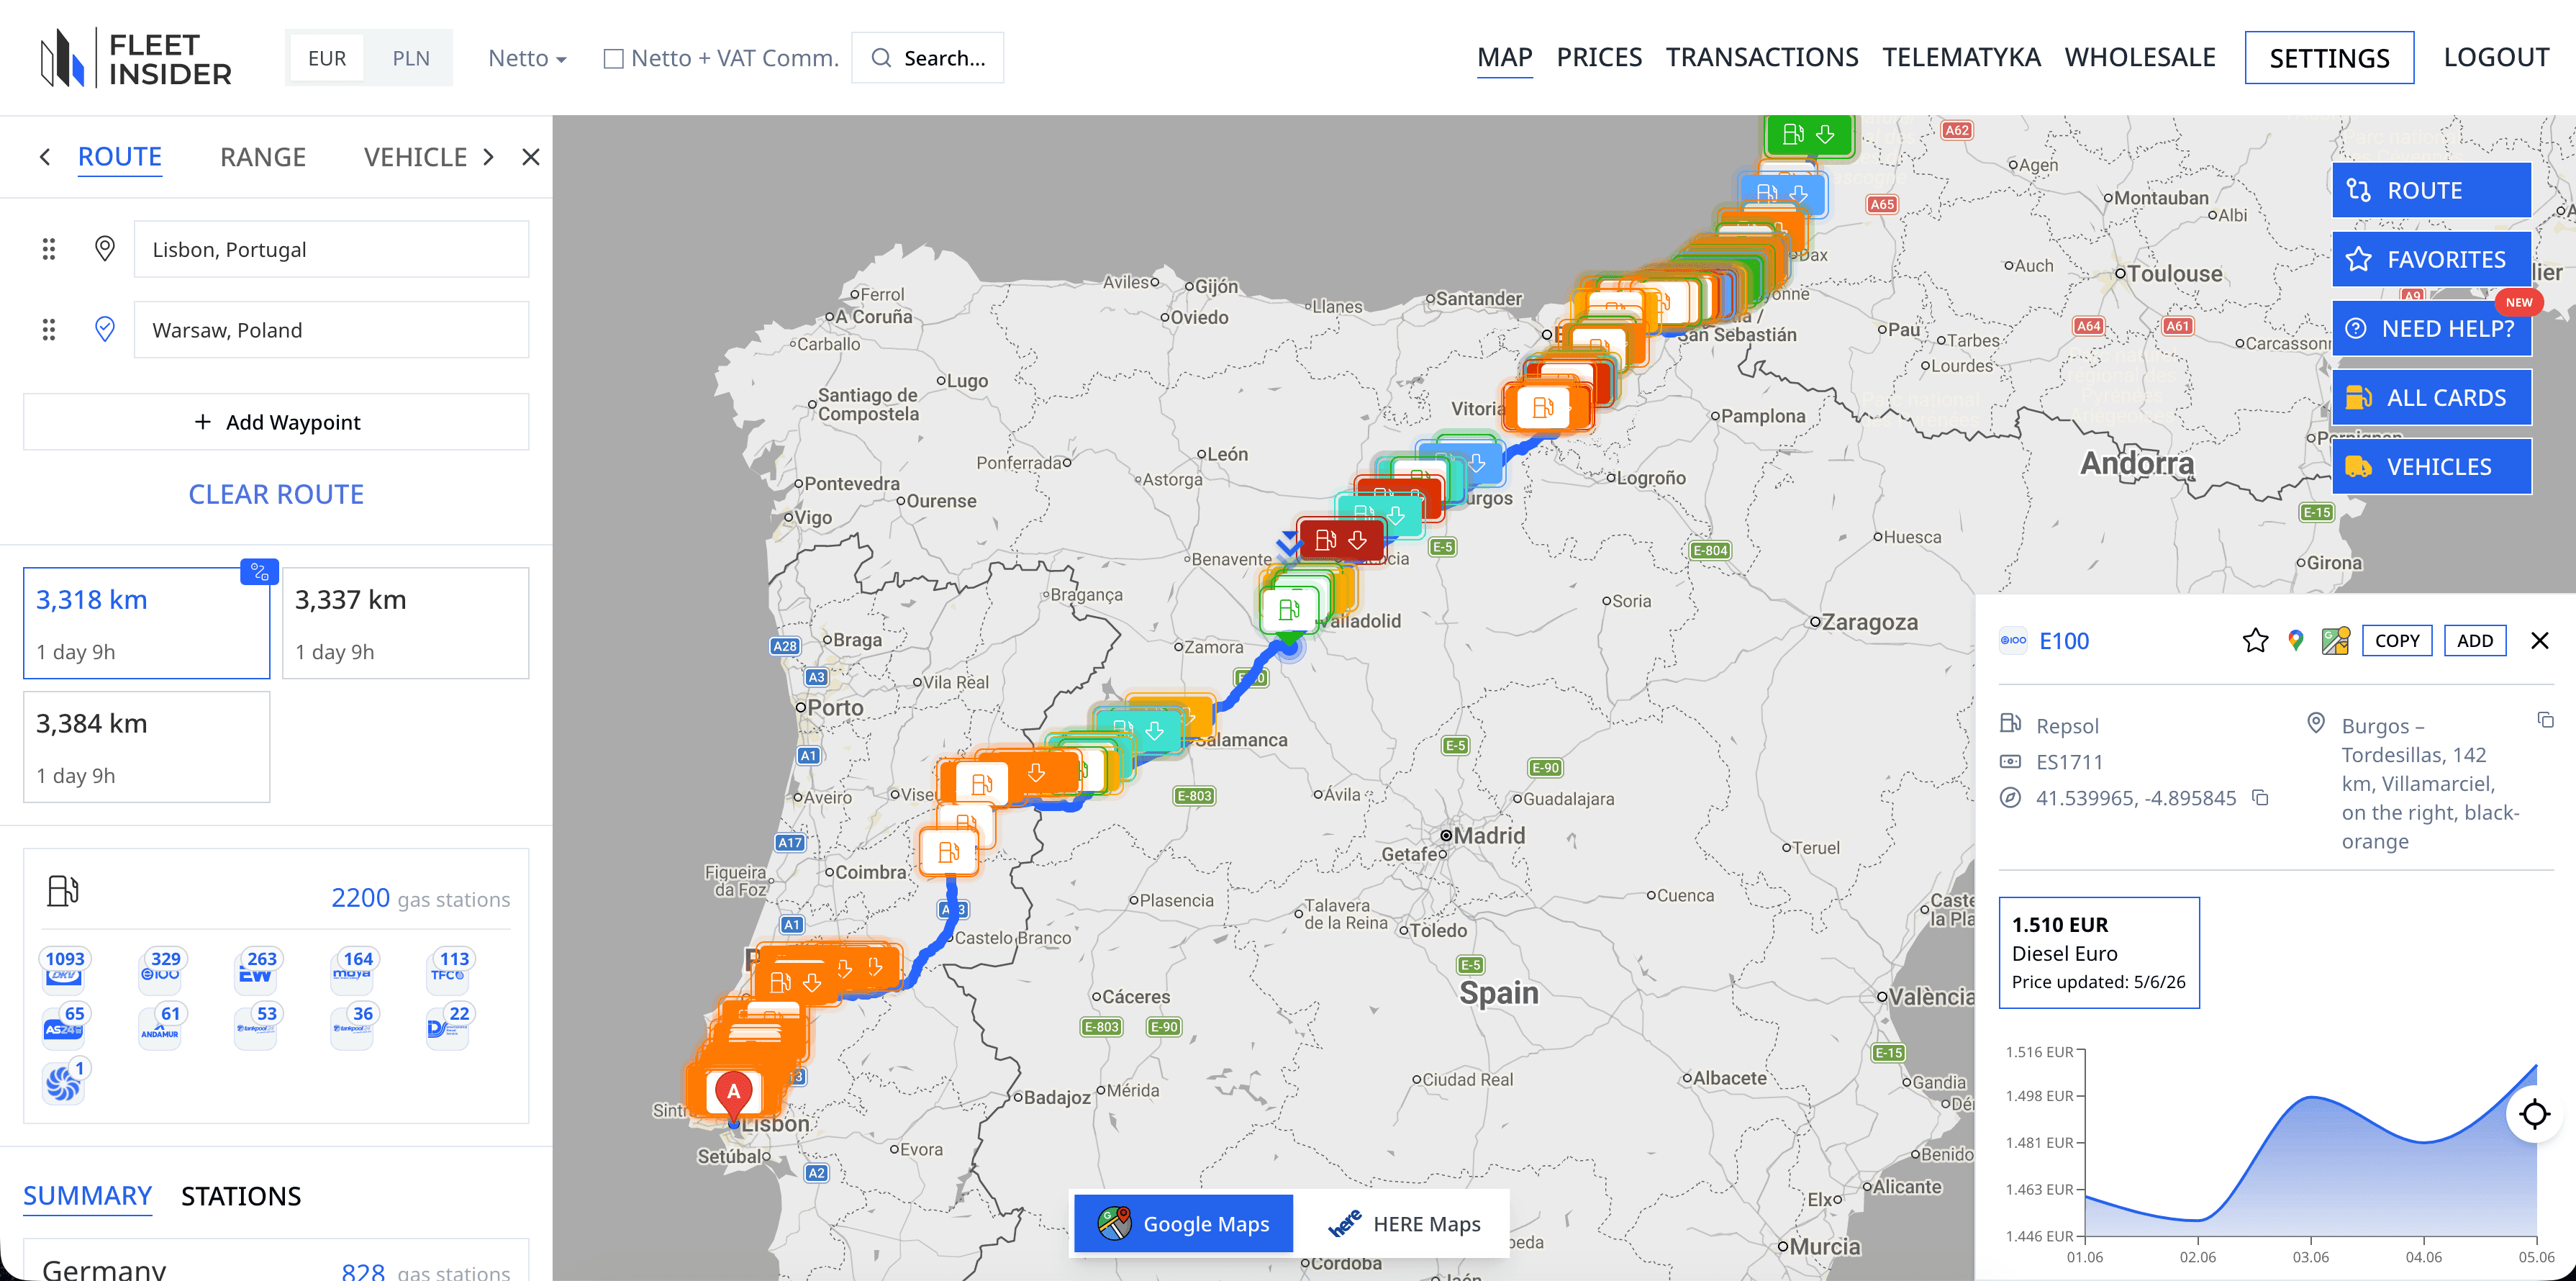Click LOGOUT

coord(2496,58)
